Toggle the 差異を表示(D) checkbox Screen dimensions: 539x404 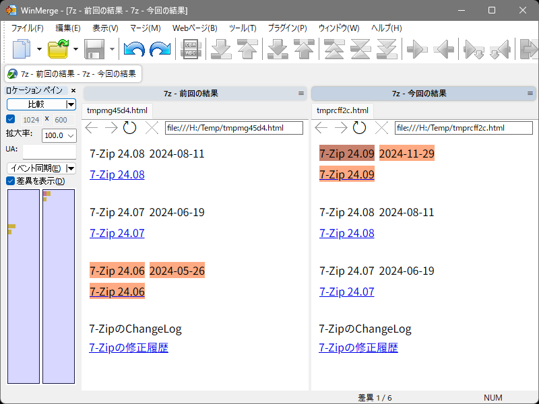[x=10, y=181]
